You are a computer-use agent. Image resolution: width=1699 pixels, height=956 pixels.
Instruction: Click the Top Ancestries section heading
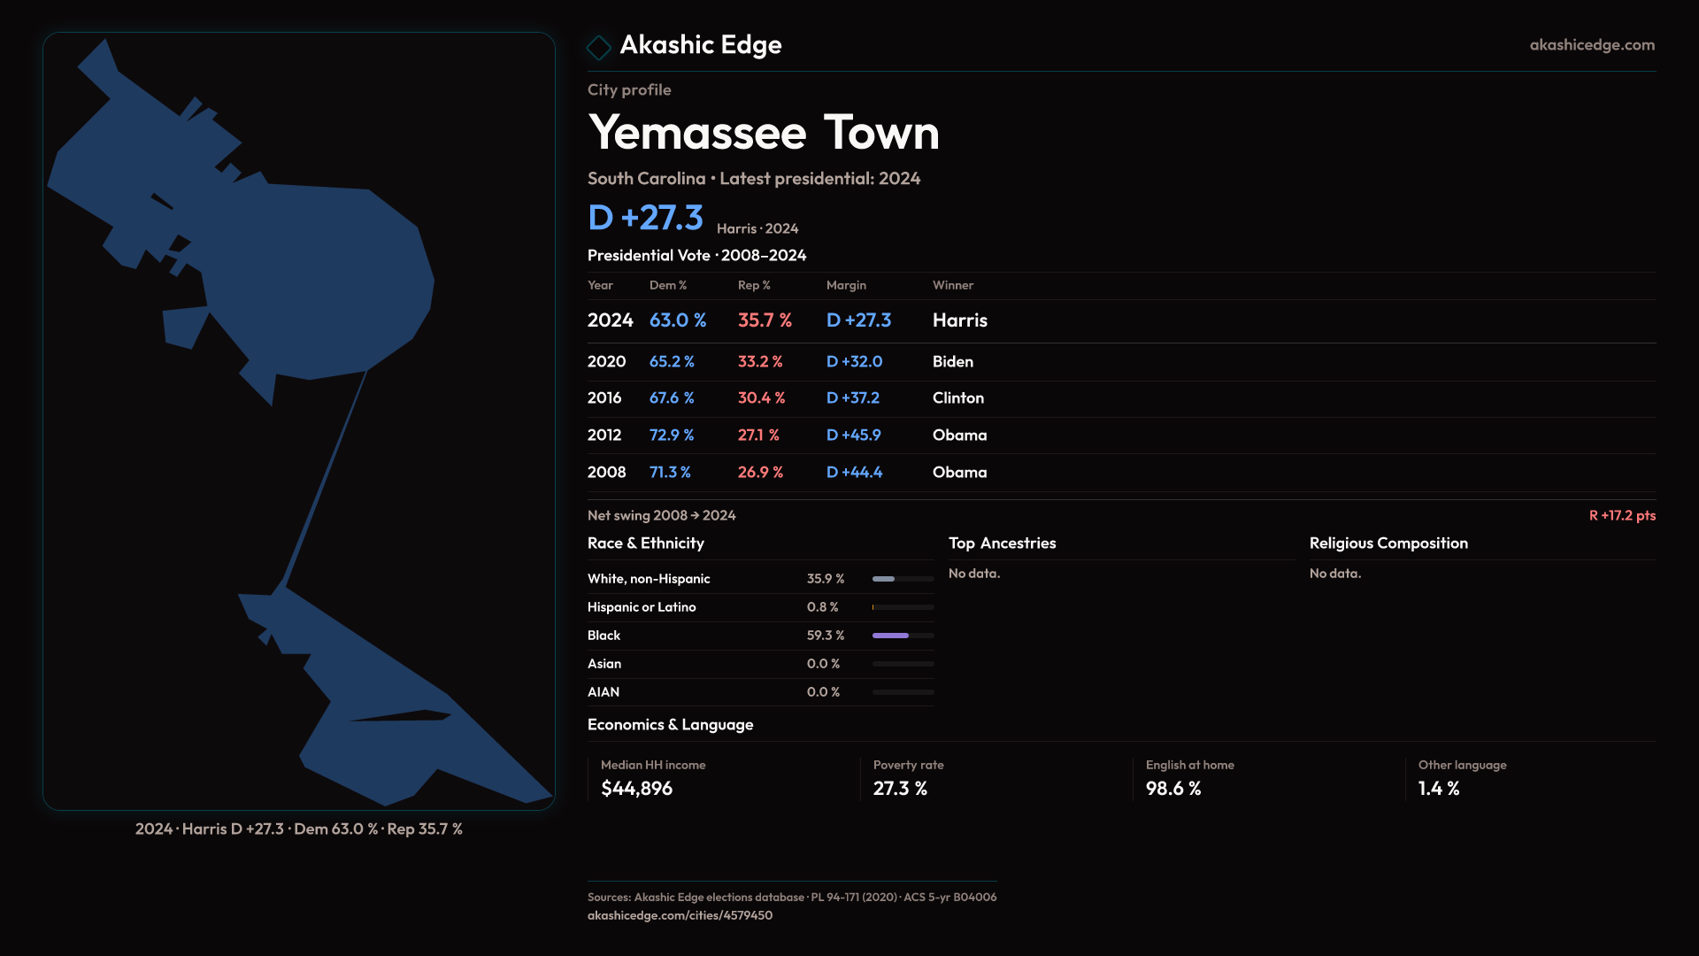coord(1002,544)
